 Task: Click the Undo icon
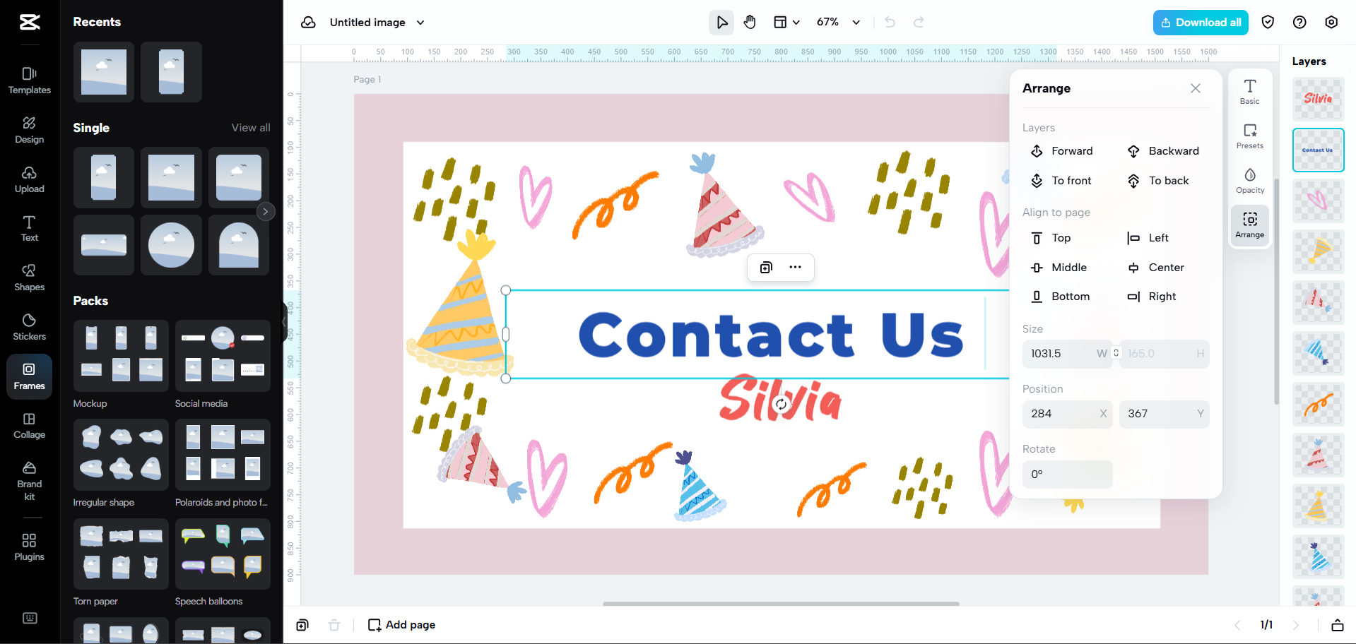889,22
